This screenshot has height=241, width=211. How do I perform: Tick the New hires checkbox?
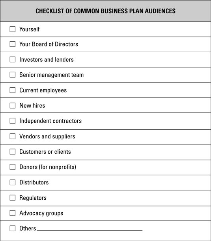click(x=13, y=106)
